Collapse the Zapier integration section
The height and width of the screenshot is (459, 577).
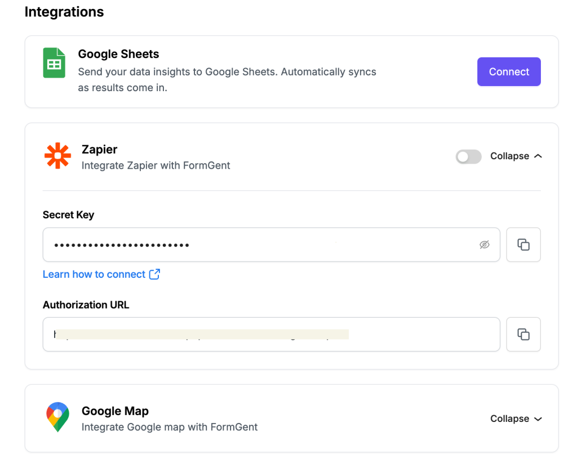[516, 156]
